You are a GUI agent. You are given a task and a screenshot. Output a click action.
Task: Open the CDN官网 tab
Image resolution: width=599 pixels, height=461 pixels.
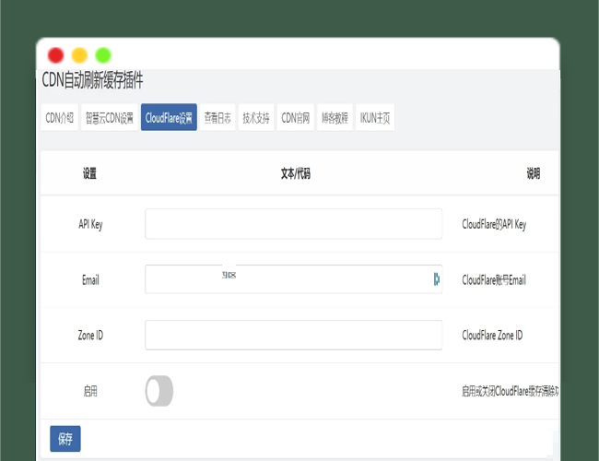tap(295, 117)
